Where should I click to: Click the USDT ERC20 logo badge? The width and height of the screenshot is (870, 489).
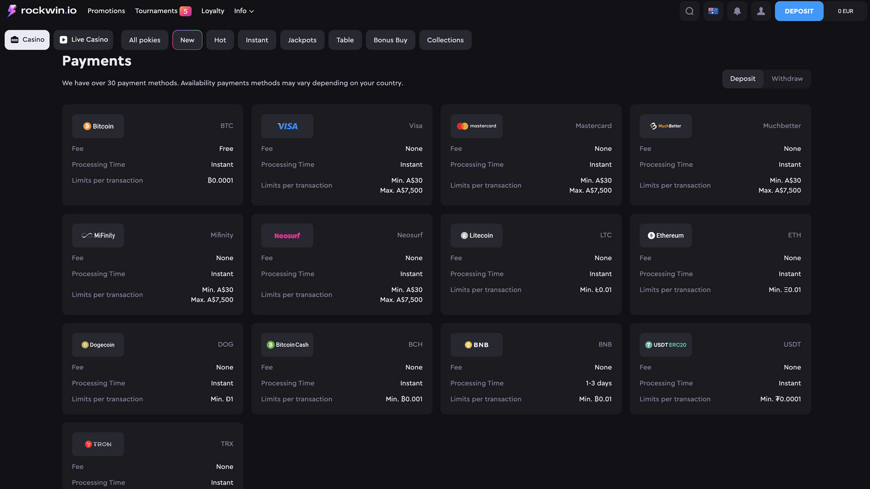tap(665, 345)
